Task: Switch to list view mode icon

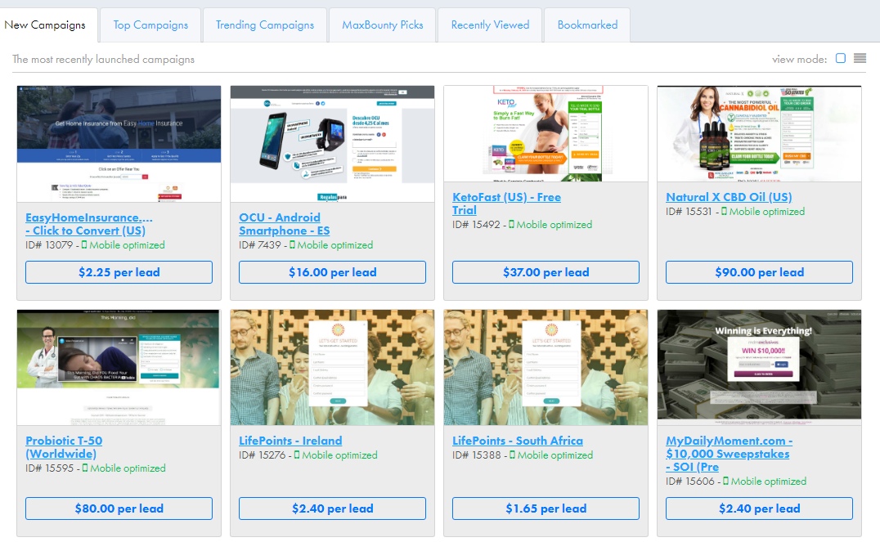Action: tap(860, 58)
